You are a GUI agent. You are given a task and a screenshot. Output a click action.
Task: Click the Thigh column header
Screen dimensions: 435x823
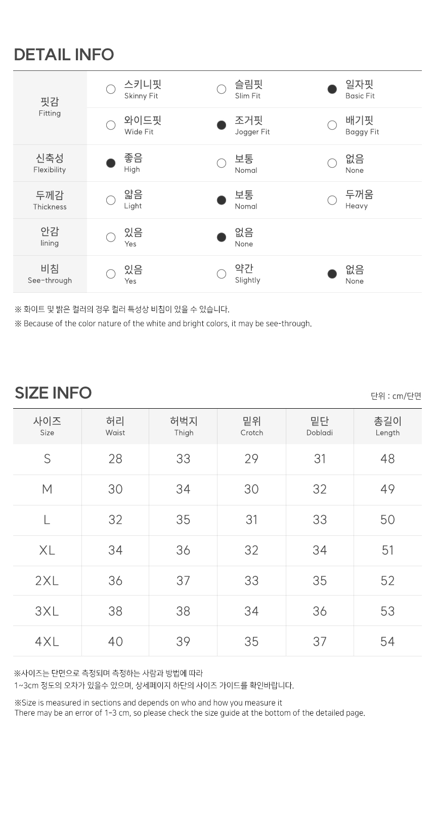tap(184, 426)
